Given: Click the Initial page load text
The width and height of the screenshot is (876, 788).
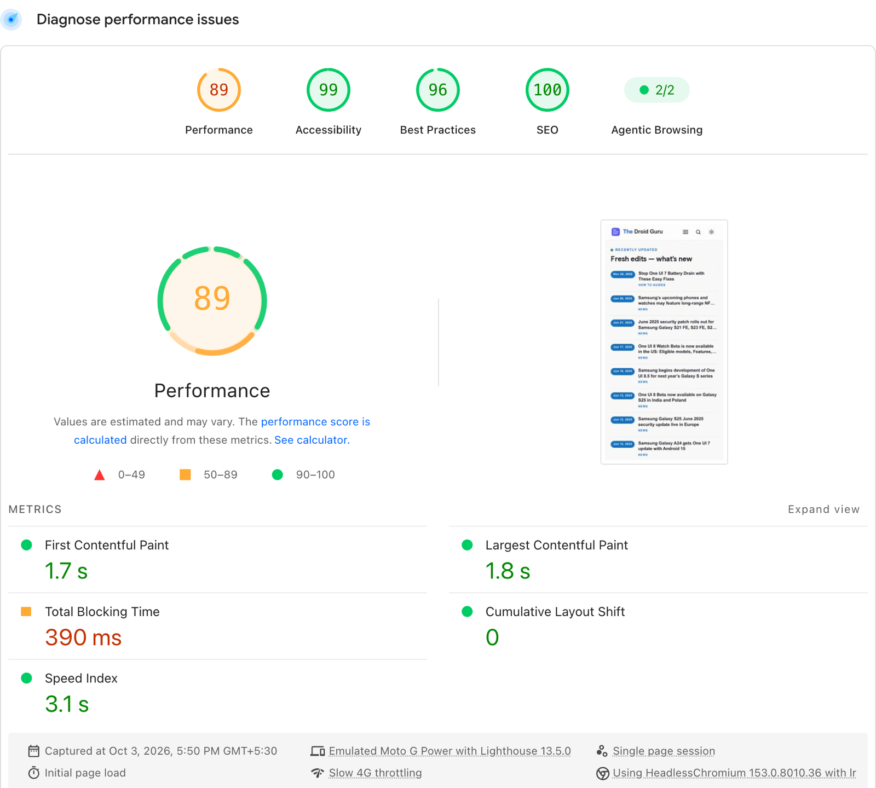Looking at the screenshot, I should (x=85, y=773).
